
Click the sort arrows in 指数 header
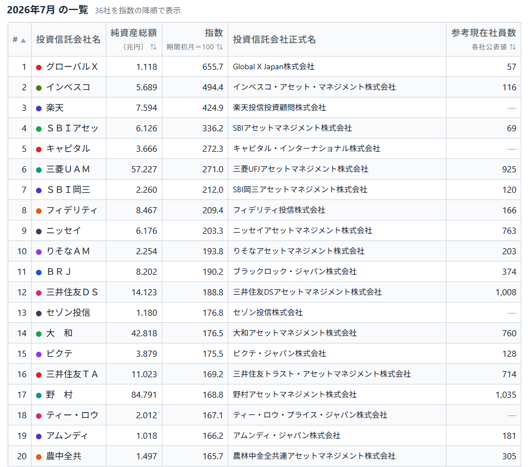(219, 47)
